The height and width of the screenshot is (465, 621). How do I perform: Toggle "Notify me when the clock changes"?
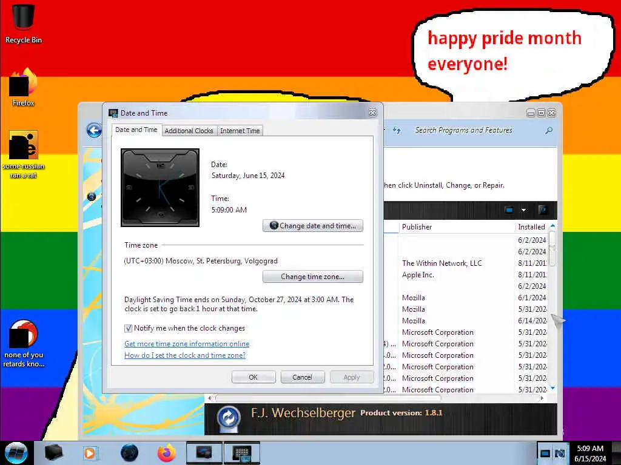pos(129,328)
